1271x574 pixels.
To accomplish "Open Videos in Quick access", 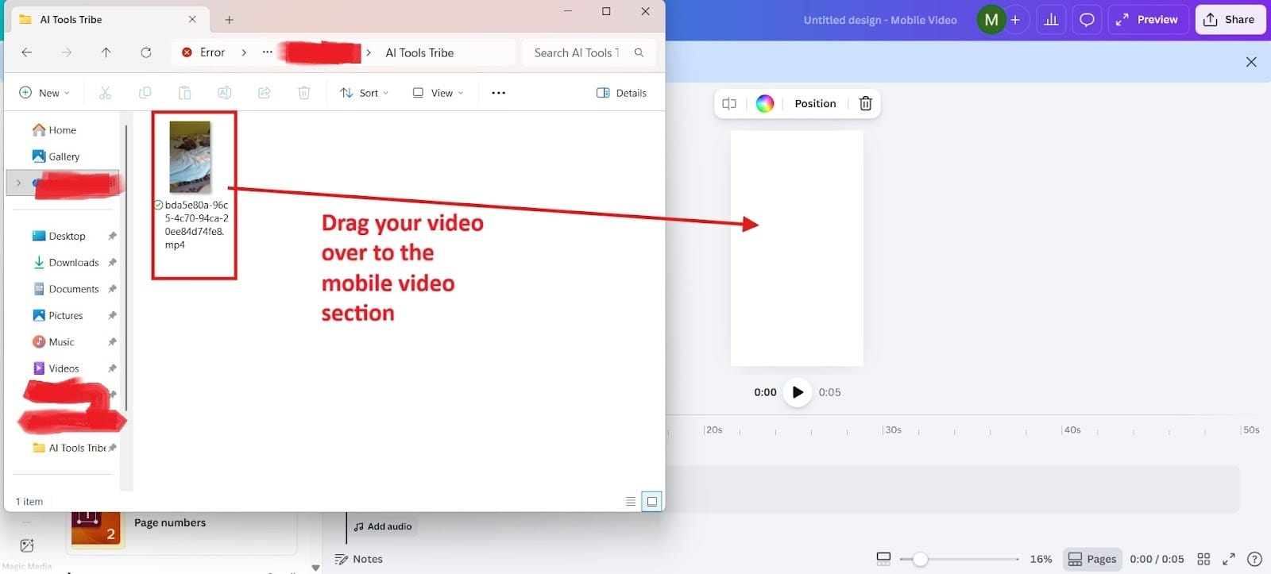I will 56,368.
